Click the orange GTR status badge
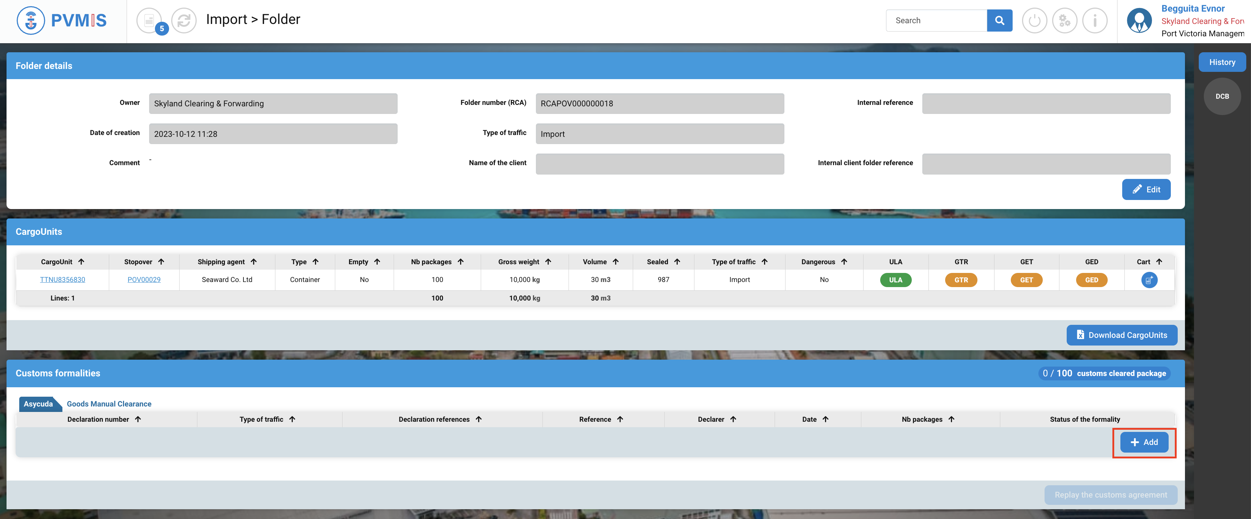 coord(961,280)
